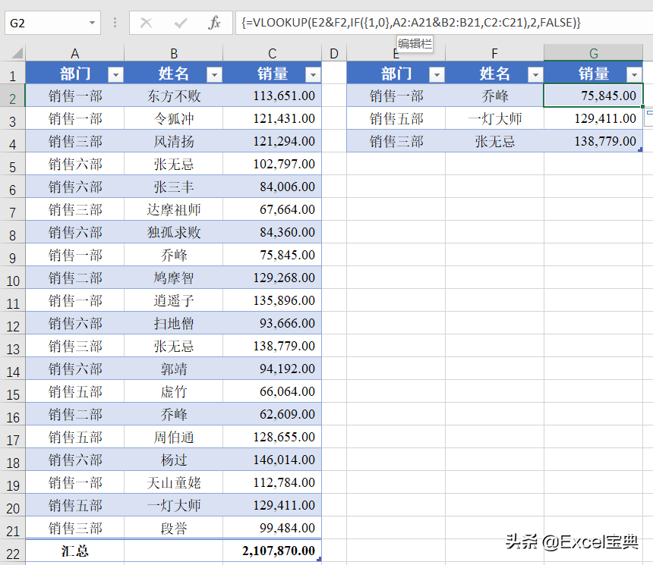Open filter dropdown for 姓名 in column B
The width and height of the screenshot is (653, 565).
click(x=214, y=74)
